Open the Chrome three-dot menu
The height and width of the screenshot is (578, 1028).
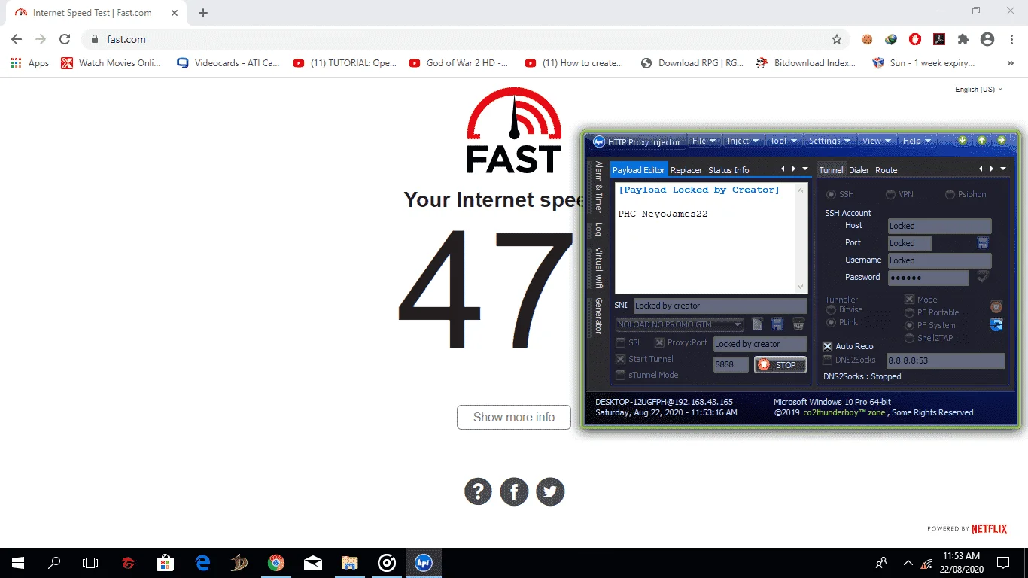(x=1011, y=39)
